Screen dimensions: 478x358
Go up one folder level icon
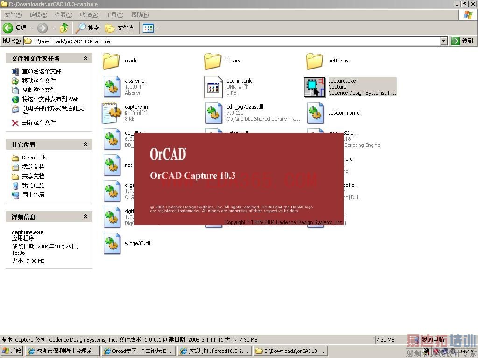[64, 28]
